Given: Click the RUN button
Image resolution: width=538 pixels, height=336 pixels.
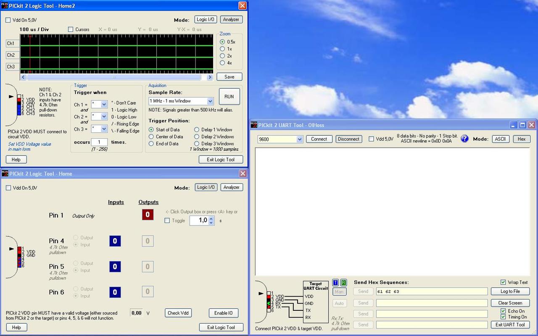Looking at the screenshot, I should pyautogui.click(x=229, y=97).
